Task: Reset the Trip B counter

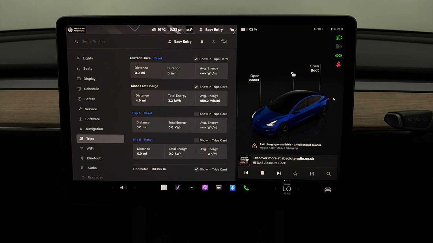Action: 148,140
